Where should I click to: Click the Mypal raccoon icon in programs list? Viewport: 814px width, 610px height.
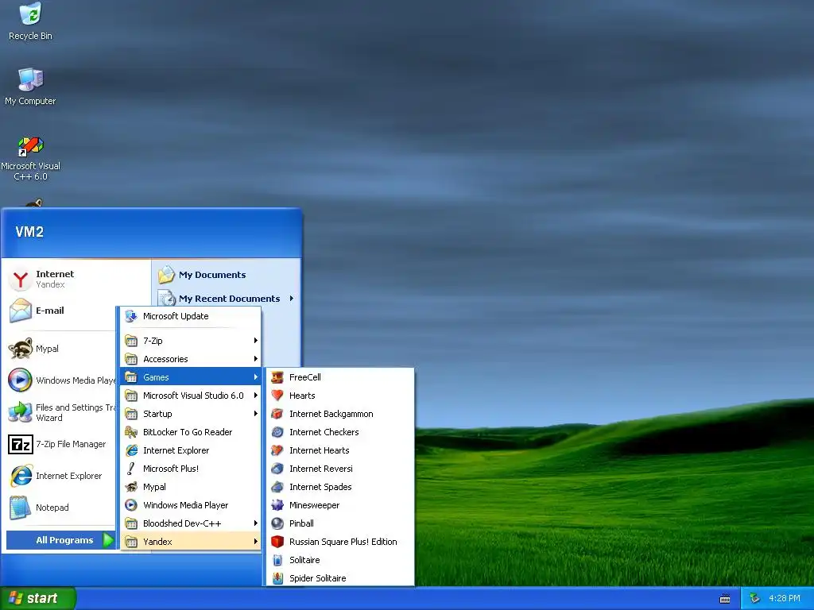131,487
